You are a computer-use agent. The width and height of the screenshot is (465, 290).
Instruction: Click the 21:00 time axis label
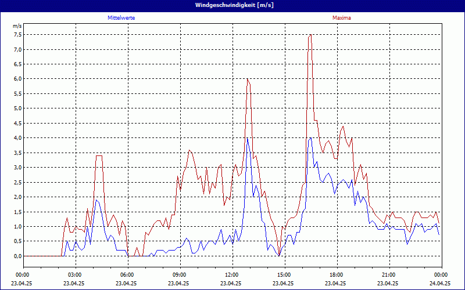coord(388,274)
